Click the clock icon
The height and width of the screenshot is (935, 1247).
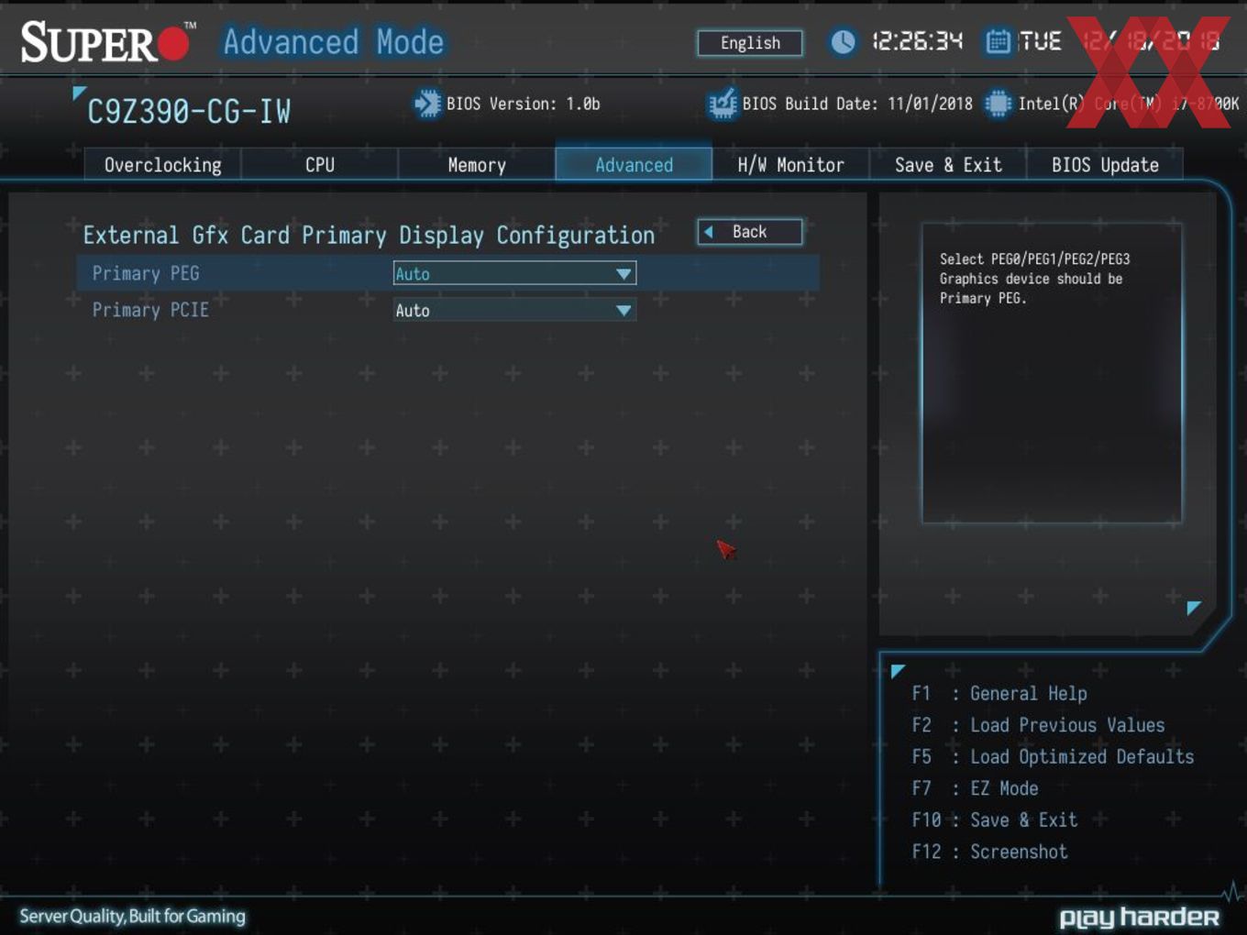[843, 41]
